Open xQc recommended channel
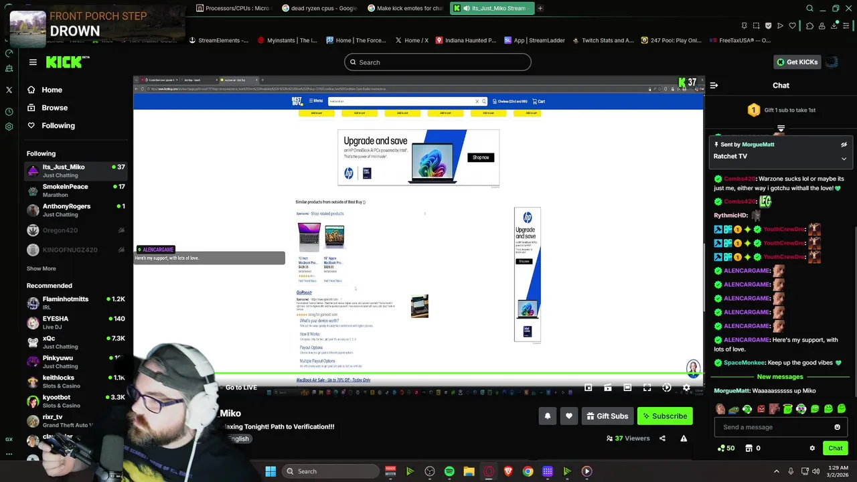Screen dimensions: 857x482 pyautogui.click(x=76, y=342)
